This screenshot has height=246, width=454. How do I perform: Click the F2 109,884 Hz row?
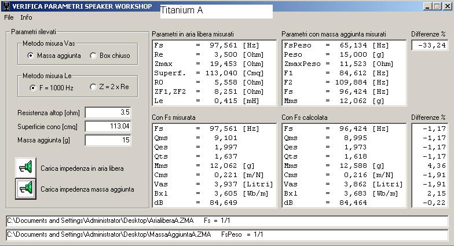point(336,82)
